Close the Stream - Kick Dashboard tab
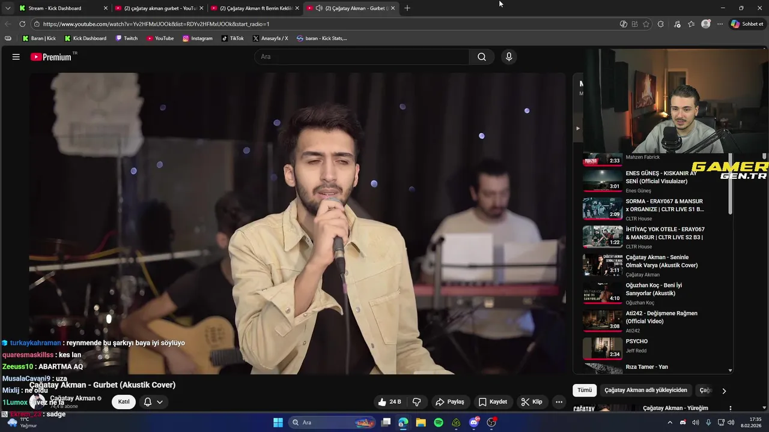The width and height of the screenshot is (769, 432). (106, 8)
